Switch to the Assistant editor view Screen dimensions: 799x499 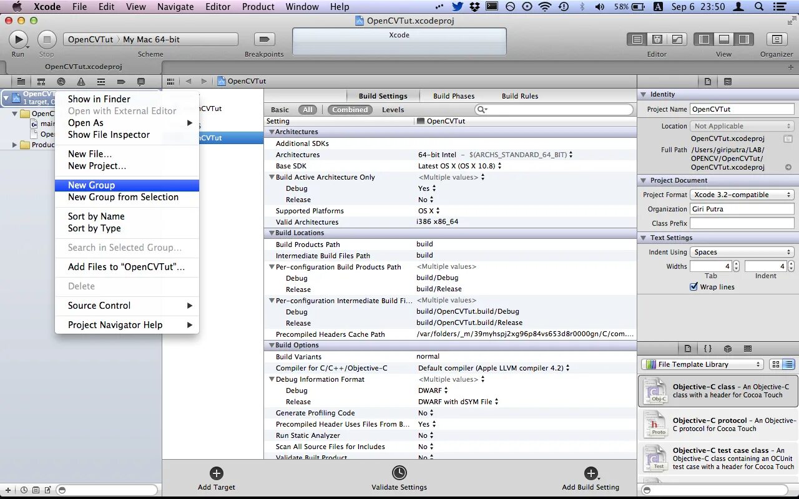coord(657,39)
